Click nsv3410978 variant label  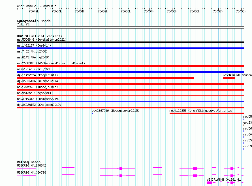(x=237, y=75)
